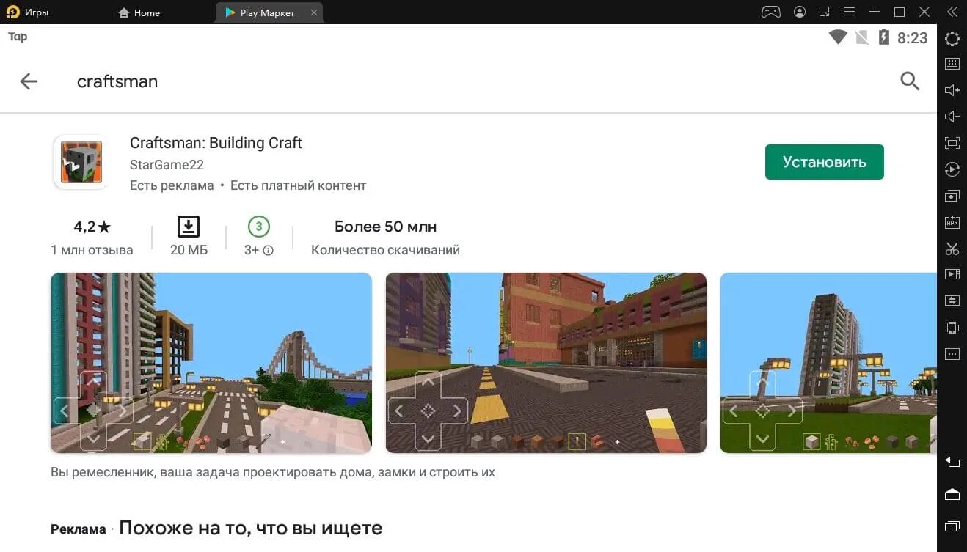Click the no-SIM status icon

coord(862,37)
